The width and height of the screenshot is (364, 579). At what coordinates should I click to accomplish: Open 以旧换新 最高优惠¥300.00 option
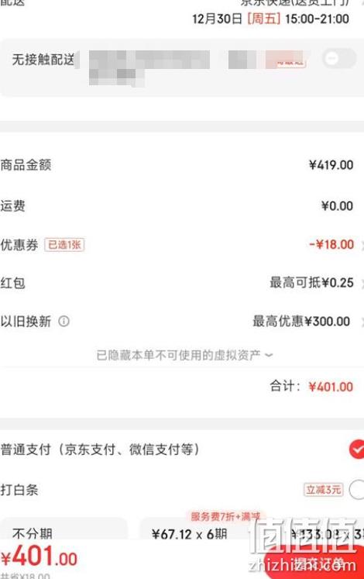(x=301, y=321)
